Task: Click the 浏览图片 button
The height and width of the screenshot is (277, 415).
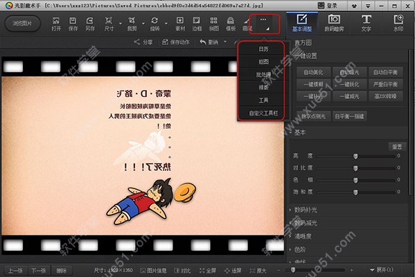Action: click(x=22, y=24)
